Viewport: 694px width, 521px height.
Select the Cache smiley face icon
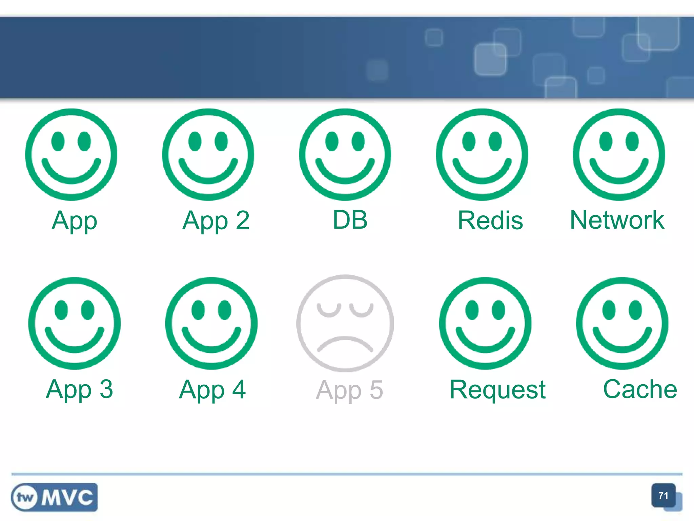point(622,323)
